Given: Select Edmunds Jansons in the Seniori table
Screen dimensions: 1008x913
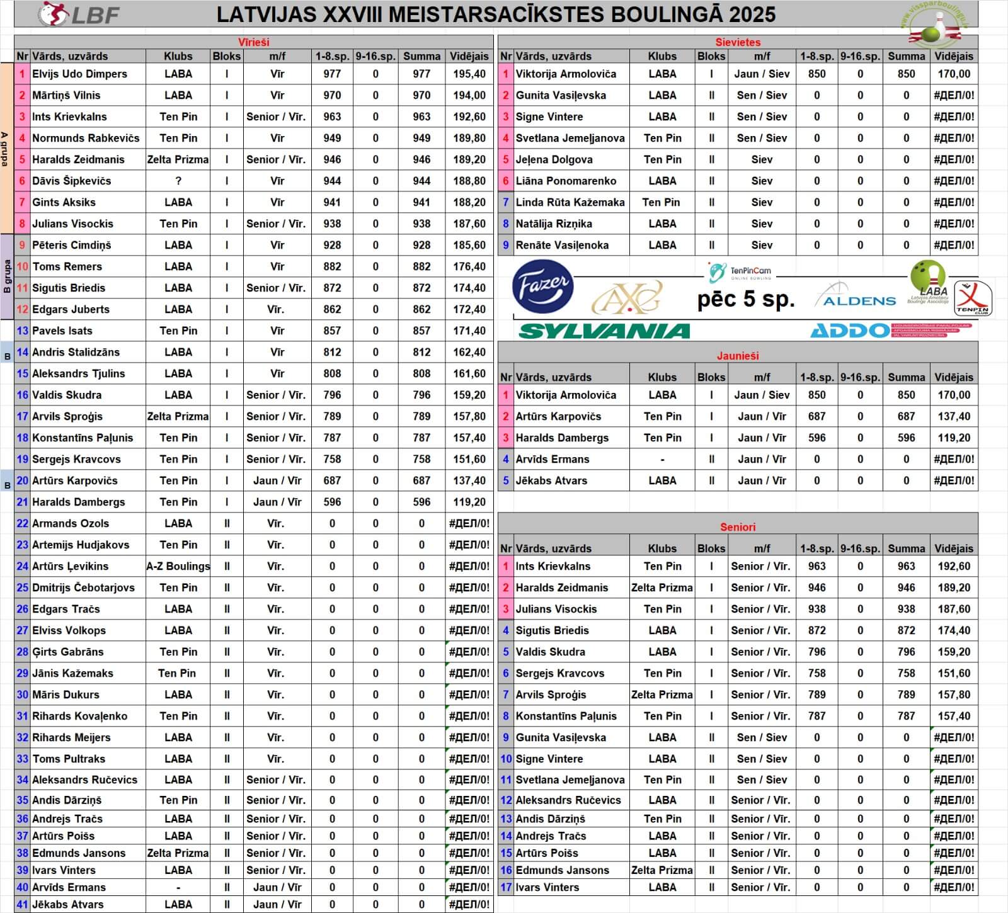Looking at the screenshot, I should (x=571, y=870).
